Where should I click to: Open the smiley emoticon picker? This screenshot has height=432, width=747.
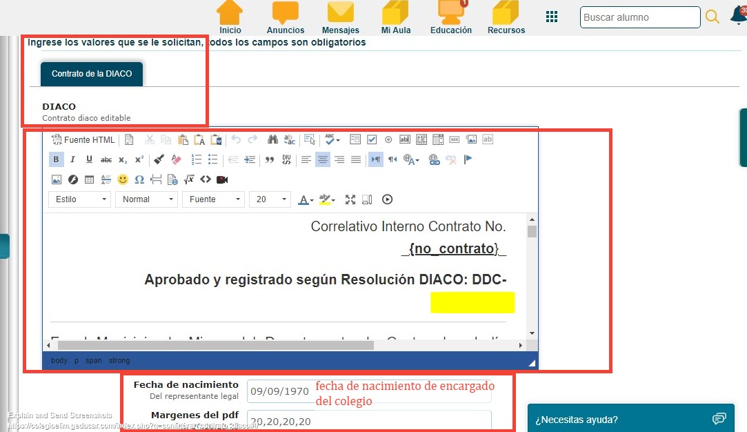pyautogui.click(x=123, y=179)
